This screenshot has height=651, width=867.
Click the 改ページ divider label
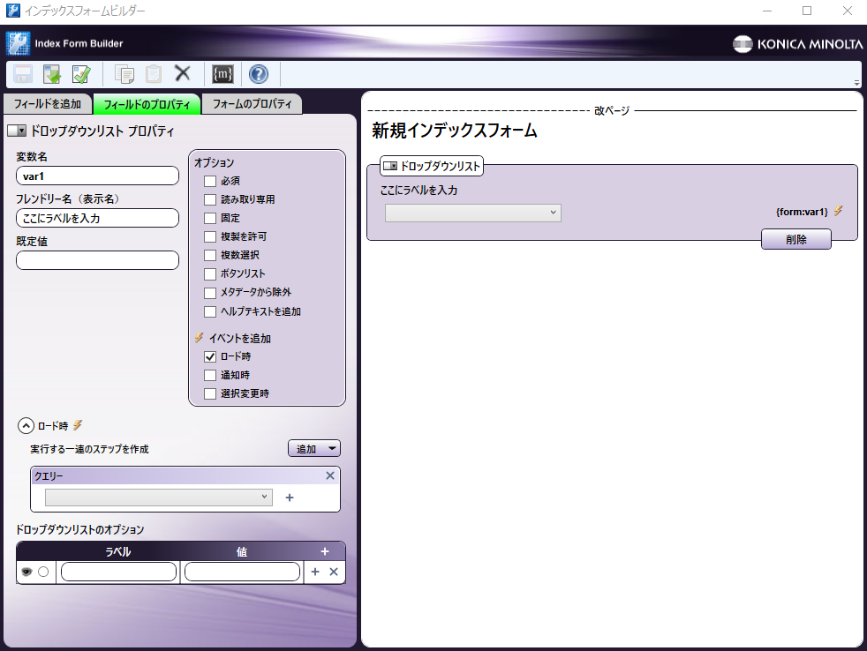tap(612, 110)
